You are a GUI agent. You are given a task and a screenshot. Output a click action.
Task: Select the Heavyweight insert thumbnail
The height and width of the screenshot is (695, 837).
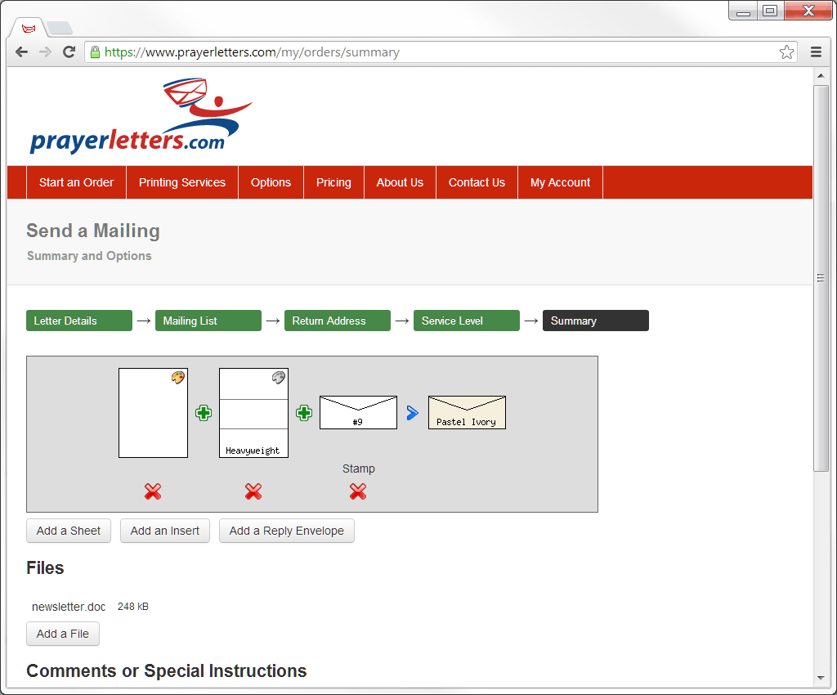click(253, 413)
